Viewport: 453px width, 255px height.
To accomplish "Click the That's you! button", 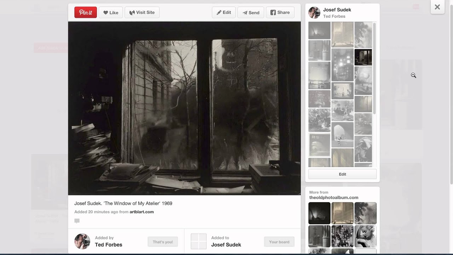I will [x=163, y=242].
